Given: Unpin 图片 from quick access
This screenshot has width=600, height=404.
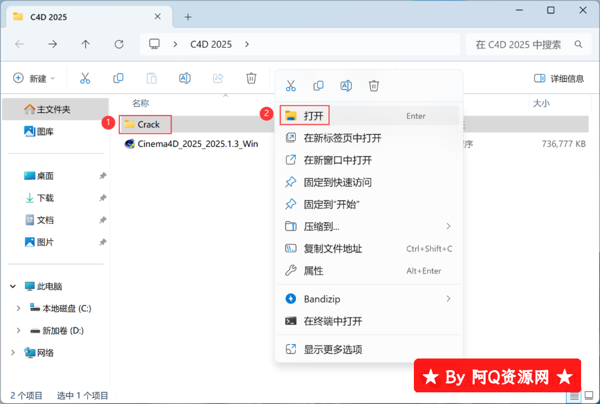Looking at the screenshot, I should [x=103, y=243].
